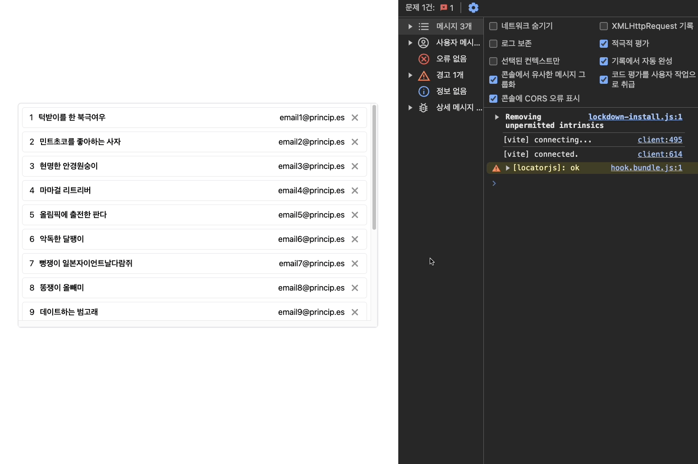Expand the Removing unpermitted intrinsics message

tap(497, 117)
